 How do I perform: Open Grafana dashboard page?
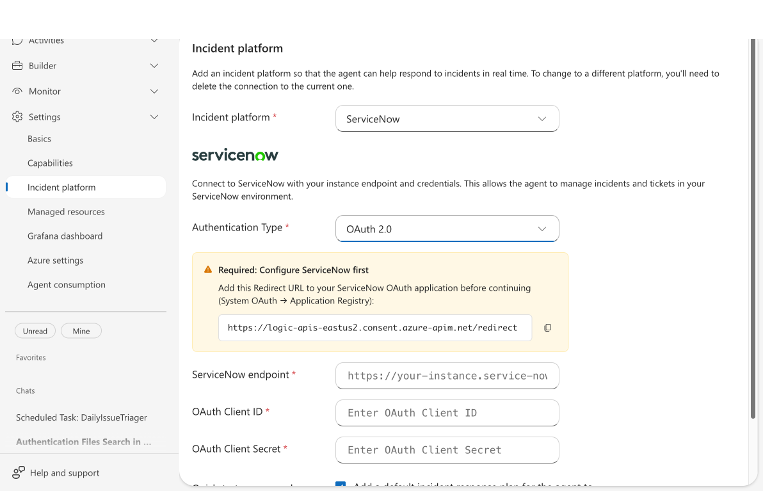click(x=65, y=236)
